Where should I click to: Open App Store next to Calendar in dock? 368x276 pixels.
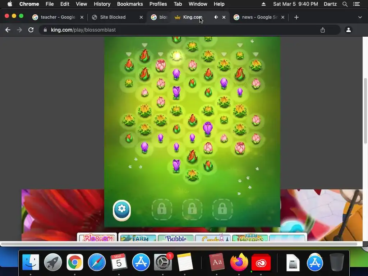click(141, 262)
